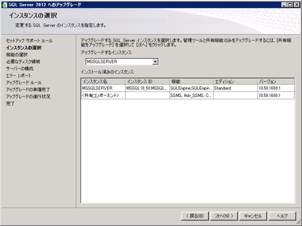Screen dimensions: 302x226
Task: Select the MSSQLSERVER combo box field
Action: [x=122, y=62]
